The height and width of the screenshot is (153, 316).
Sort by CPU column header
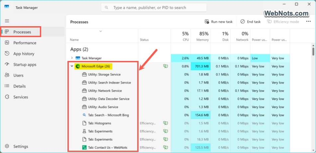[x=181, y=36]
